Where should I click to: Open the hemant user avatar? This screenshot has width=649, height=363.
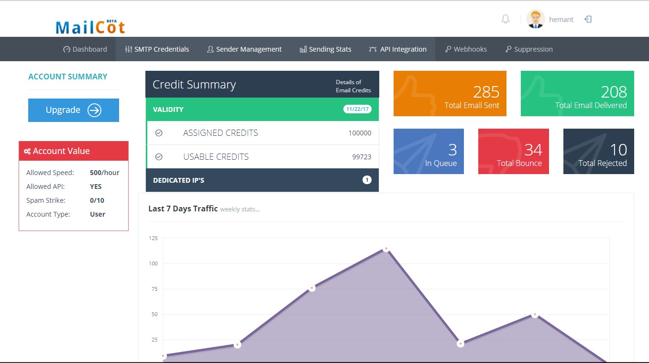[x=536, y=19]
